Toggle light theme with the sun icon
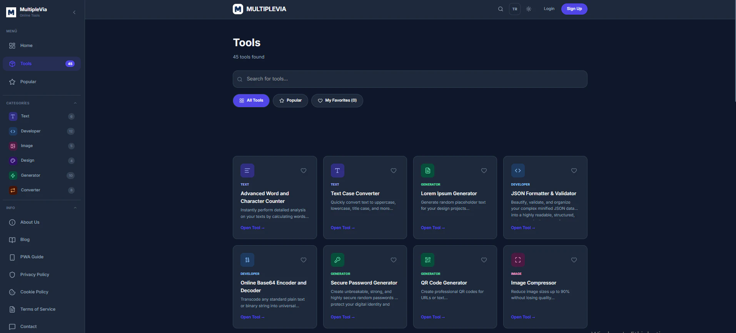Viewport: 736px width, 333px height. point(529,9)
